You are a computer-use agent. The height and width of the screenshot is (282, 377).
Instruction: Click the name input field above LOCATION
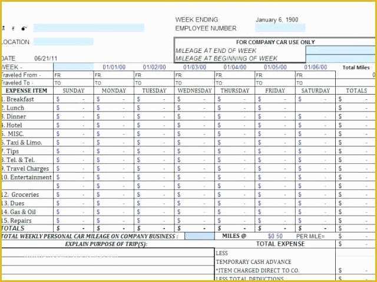[89, 28]
